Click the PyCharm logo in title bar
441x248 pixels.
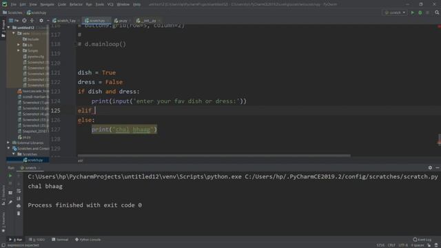coord(5,4)
